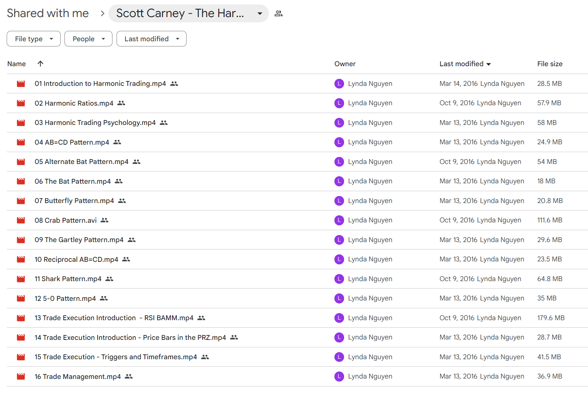The image size is (588, 402).
Task: Open 07 Butterfly Pattern.mp4
Action: 74,201
